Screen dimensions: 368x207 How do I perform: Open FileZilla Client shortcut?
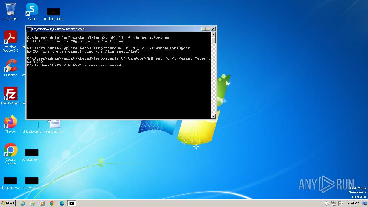pos(10,96)
